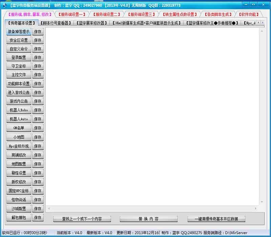
Task: Switch to the 【服务端设置一】 tab
Action: [71, 14]
